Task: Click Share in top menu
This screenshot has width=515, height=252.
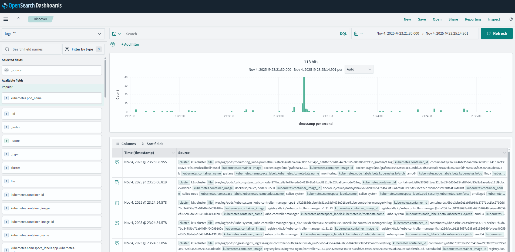Action: 453,19
